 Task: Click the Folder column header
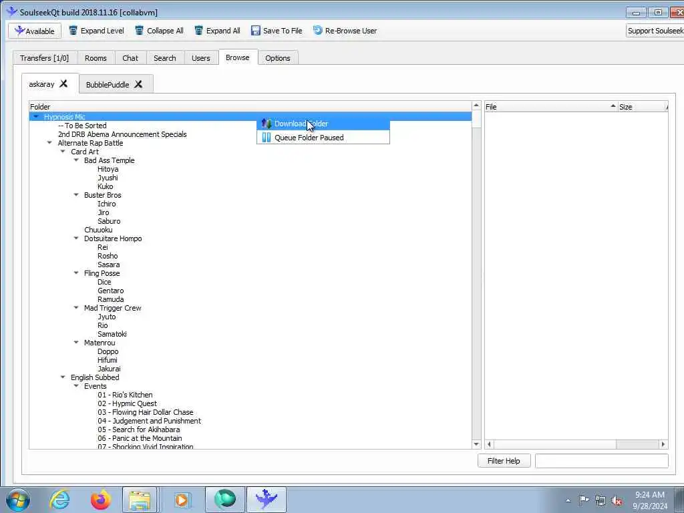point(250,107)
